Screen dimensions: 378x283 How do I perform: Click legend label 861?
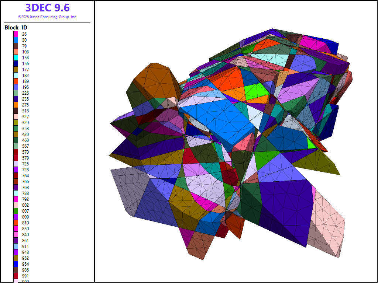tap(25, 241)
